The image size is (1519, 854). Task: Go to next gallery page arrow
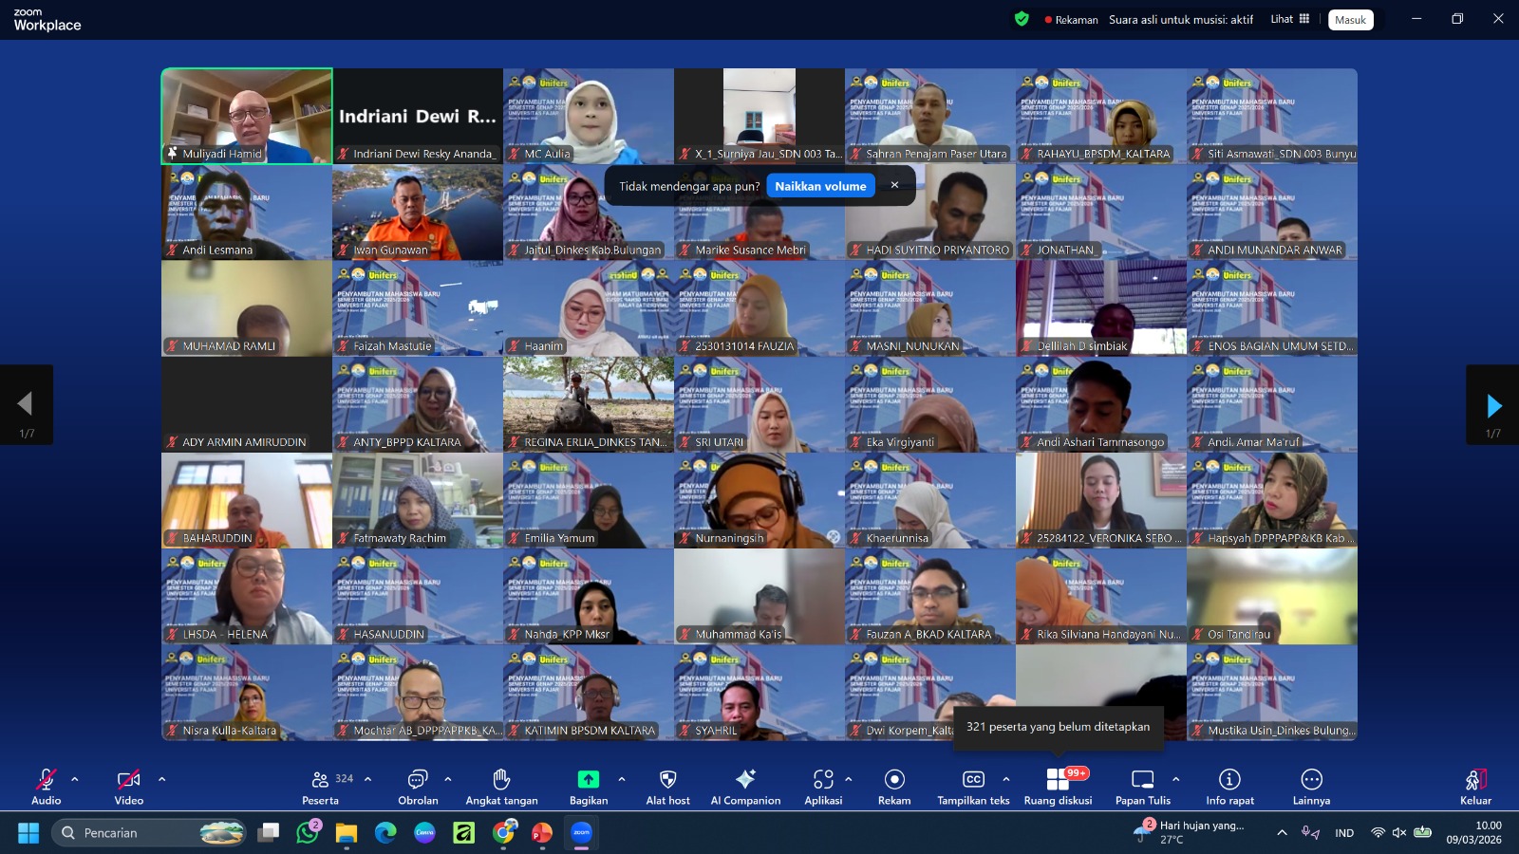coord(1493,406)
